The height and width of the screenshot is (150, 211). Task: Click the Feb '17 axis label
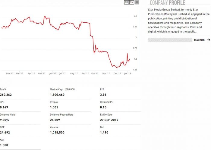[10, 73]
